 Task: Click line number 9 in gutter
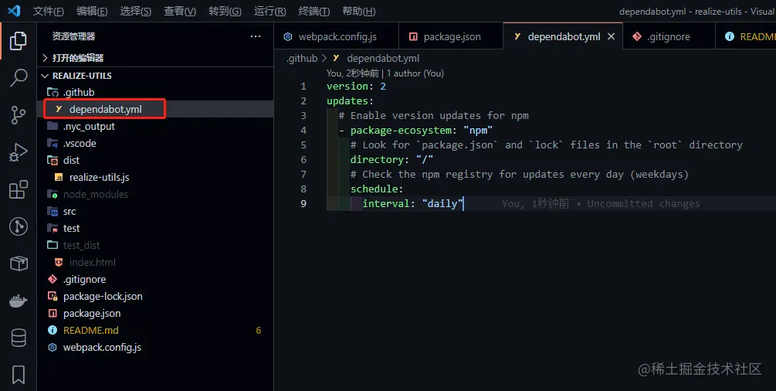tap(303, 204)
